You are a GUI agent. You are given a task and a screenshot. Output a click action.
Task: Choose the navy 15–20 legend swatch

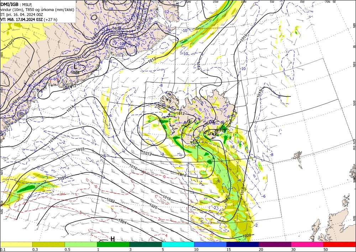243,244
